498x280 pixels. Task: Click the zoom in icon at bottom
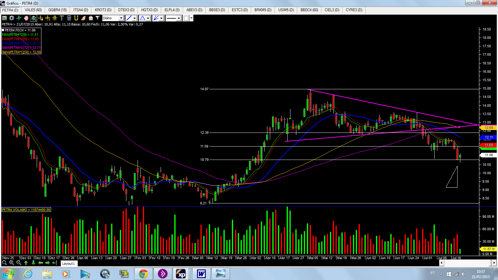pos(12,263)
